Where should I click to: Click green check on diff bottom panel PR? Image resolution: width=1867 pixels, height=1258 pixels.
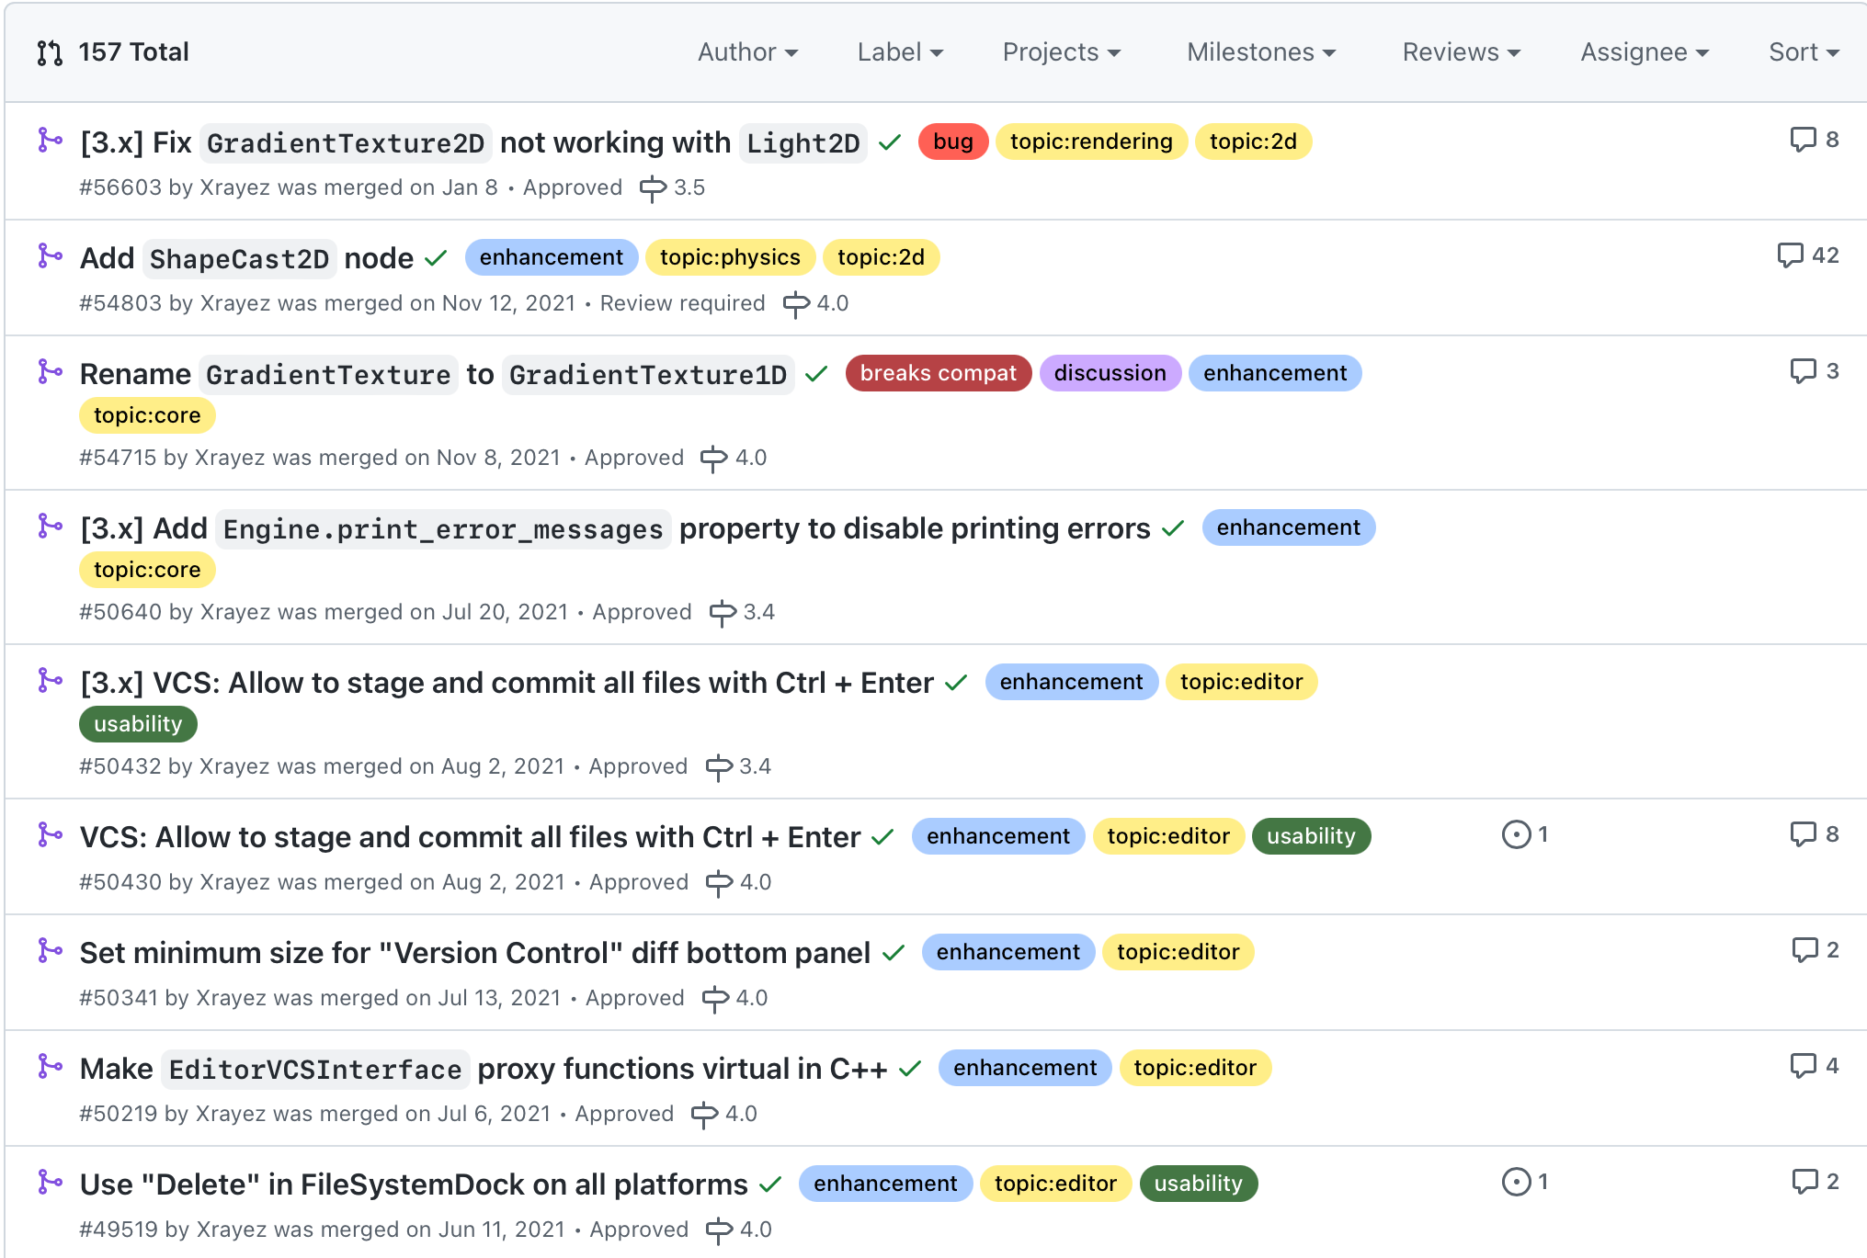[x=894, y=954]
